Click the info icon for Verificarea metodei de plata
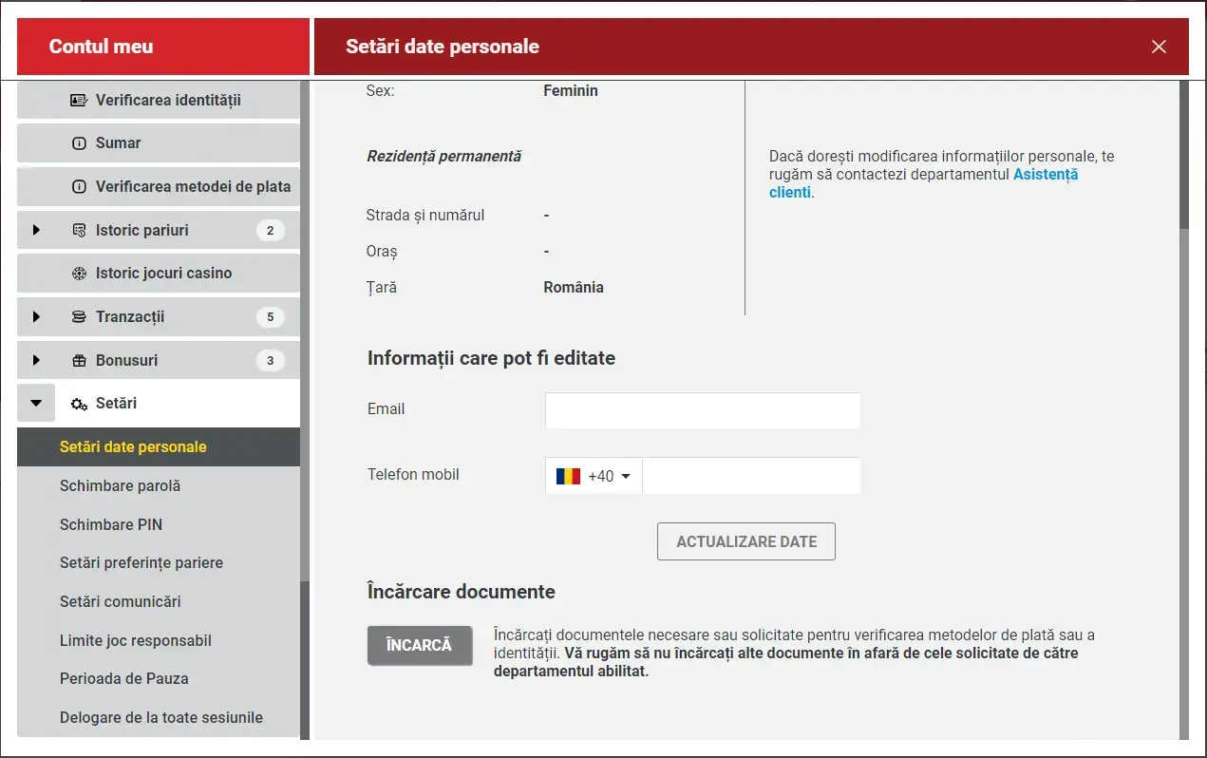This screenshot has height=758, width=1207. pyautogui.click(x=80, y=186)
